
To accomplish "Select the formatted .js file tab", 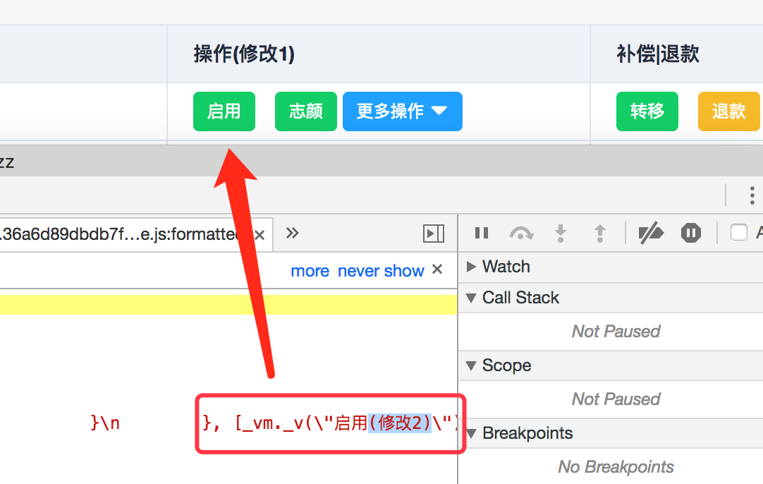I will 127,233.
